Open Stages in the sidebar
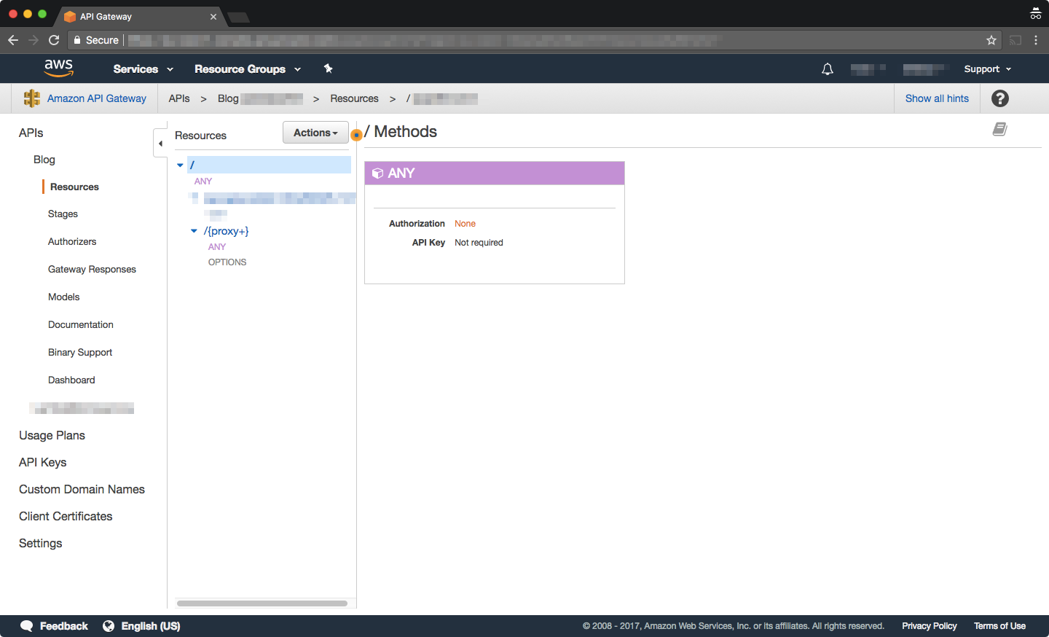1049x637 pixels. [x=63, y=214]
